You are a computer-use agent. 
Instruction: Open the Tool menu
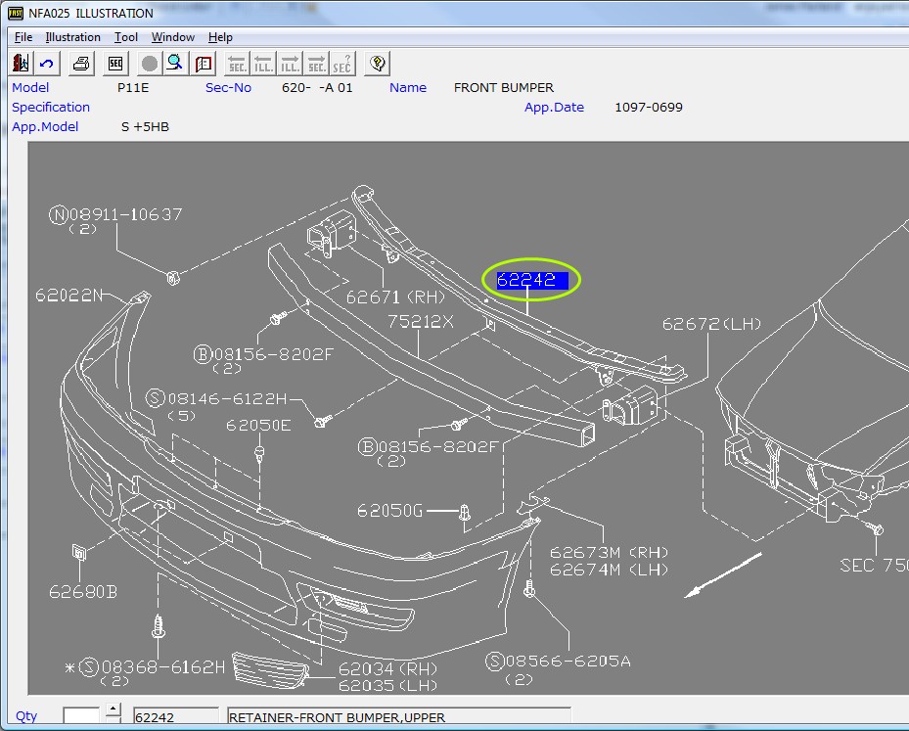pyautogui.click(x=125, y=37)
